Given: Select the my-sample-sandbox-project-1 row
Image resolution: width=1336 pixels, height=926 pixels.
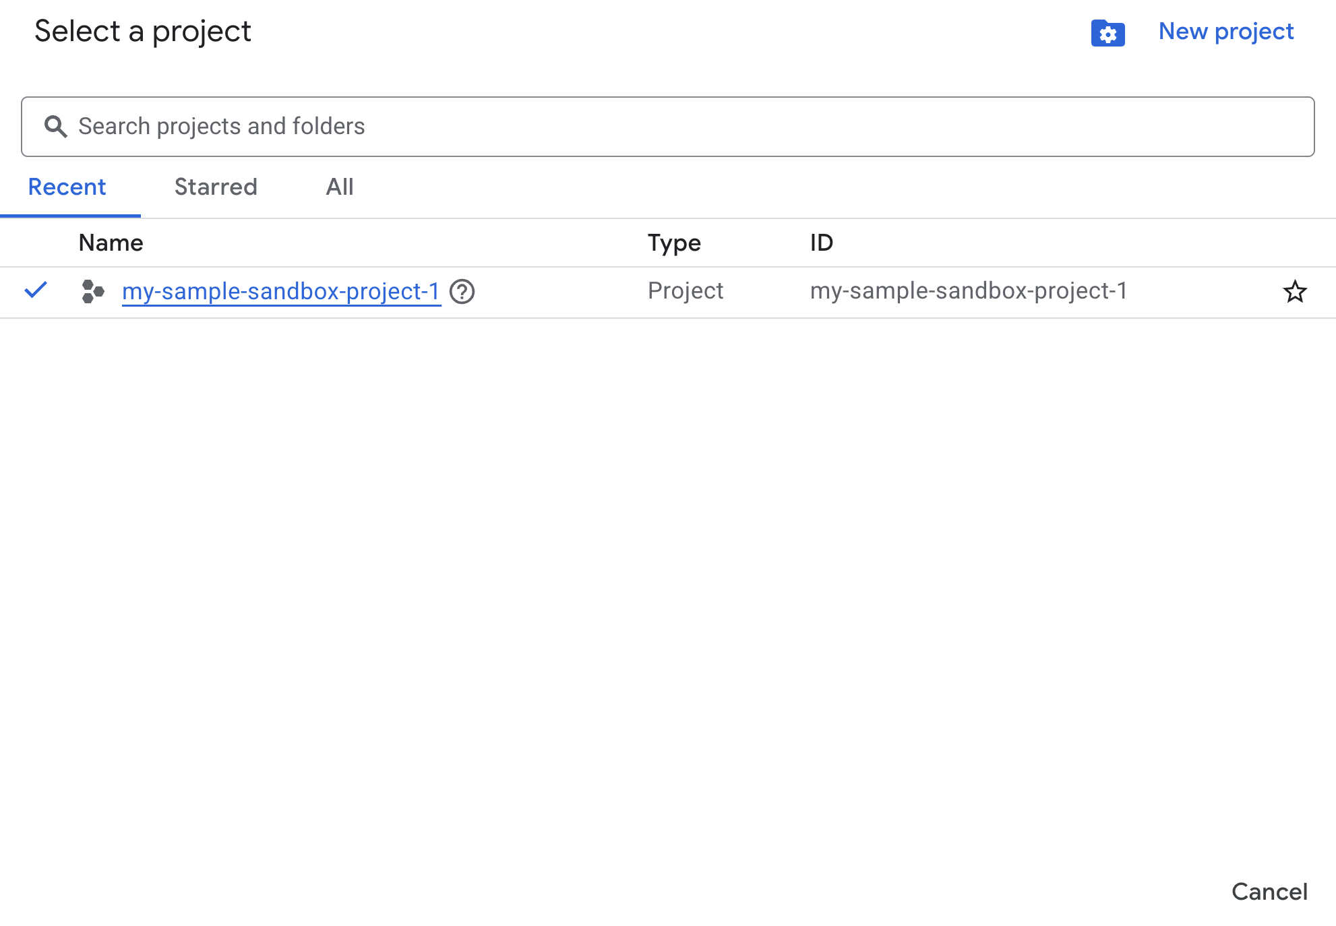Looking at the screenshot, I should pyautogui.click(x=281, y=291).
